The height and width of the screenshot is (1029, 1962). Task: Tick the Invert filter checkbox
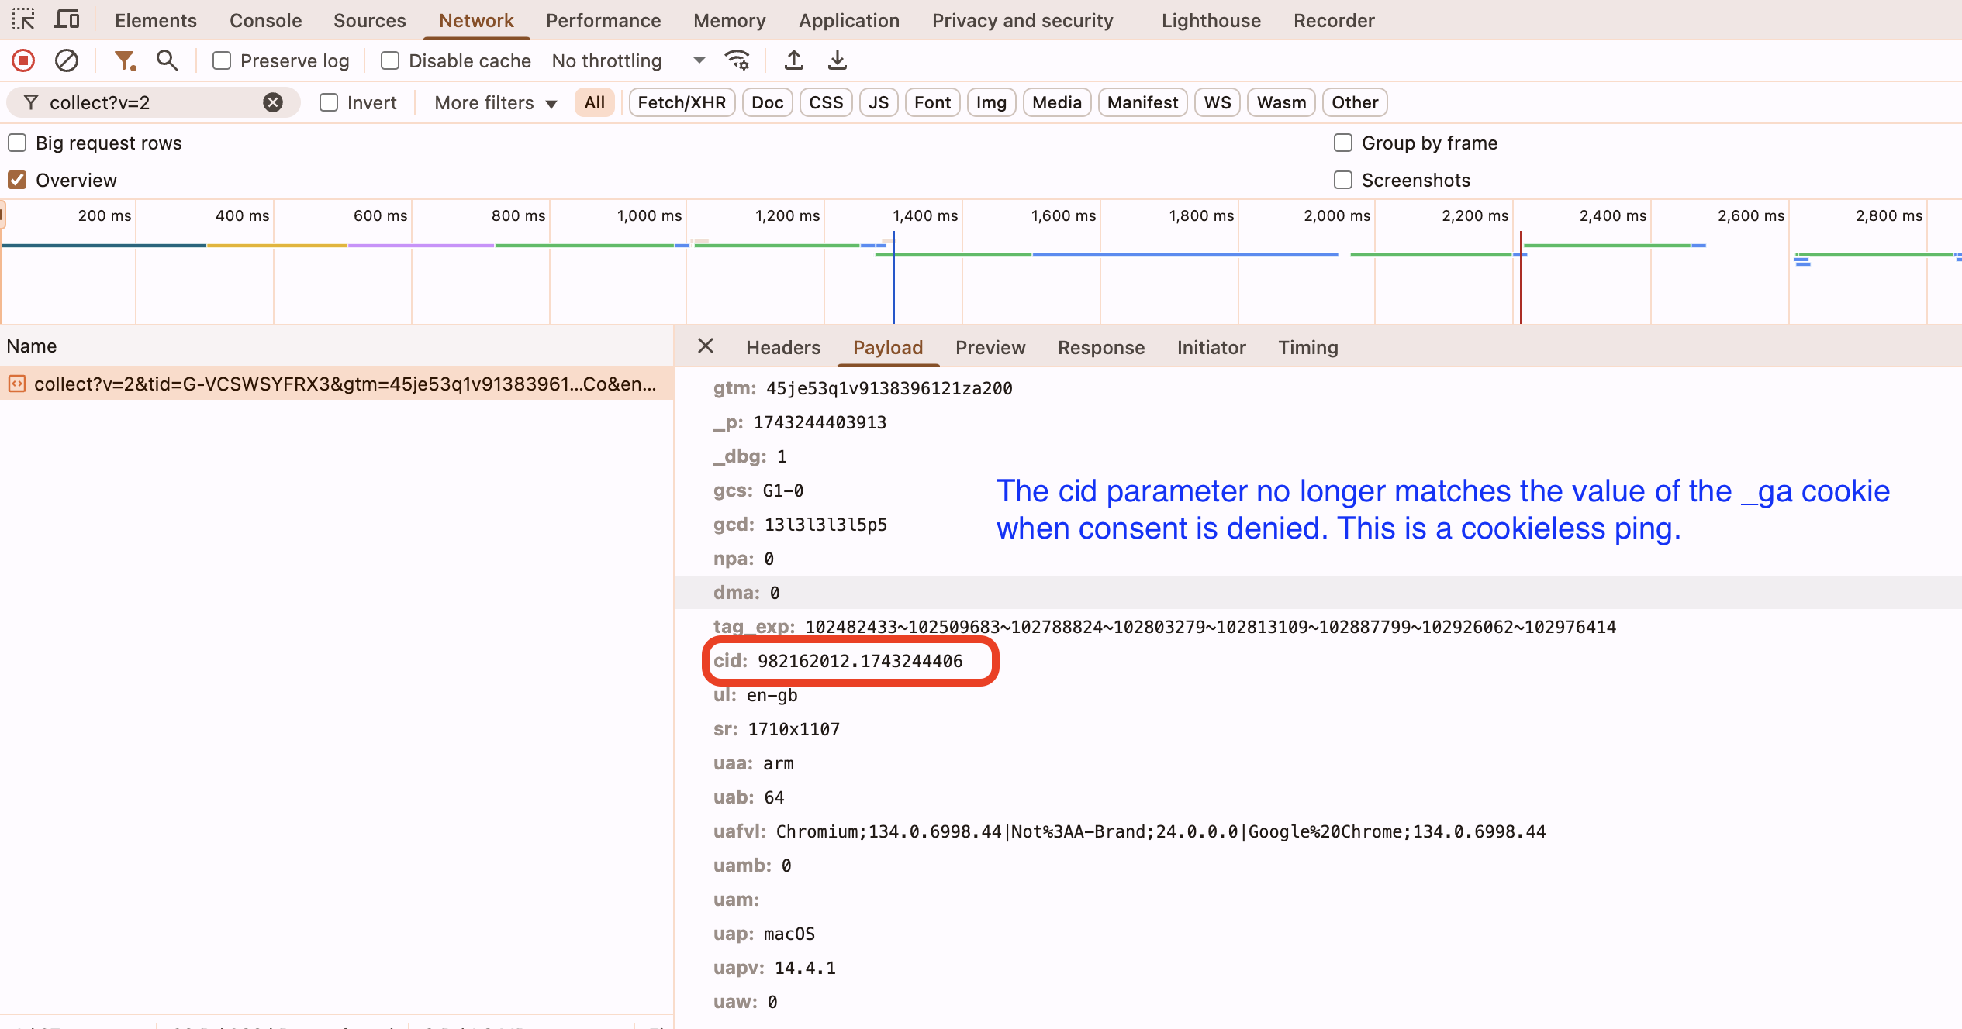[329, 102]
